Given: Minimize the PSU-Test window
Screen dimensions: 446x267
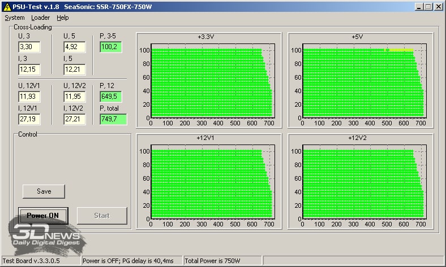Looking at the screenshot, I should (x=418, y=7).
